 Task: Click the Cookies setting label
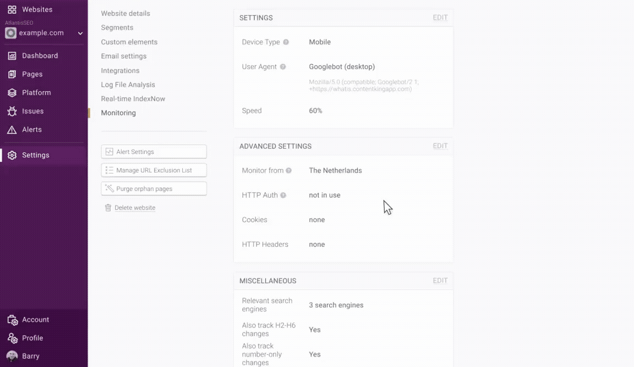click(254, 220)
